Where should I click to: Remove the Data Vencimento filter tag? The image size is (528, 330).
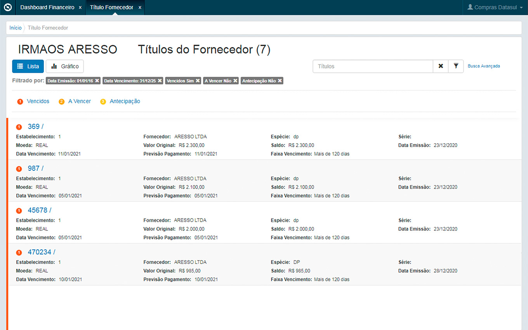click(x=160, y=81)
